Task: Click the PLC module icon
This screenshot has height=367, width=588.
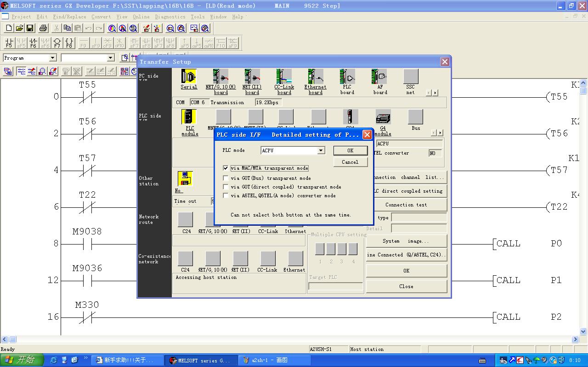Action: tap(189, 117)
